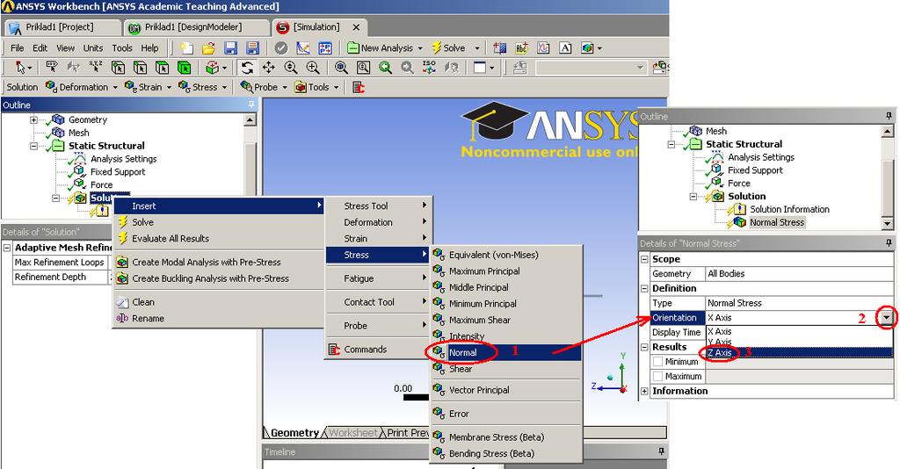Click the Solve toolbar button
The image size is (900, 469).
coord(448,48)
